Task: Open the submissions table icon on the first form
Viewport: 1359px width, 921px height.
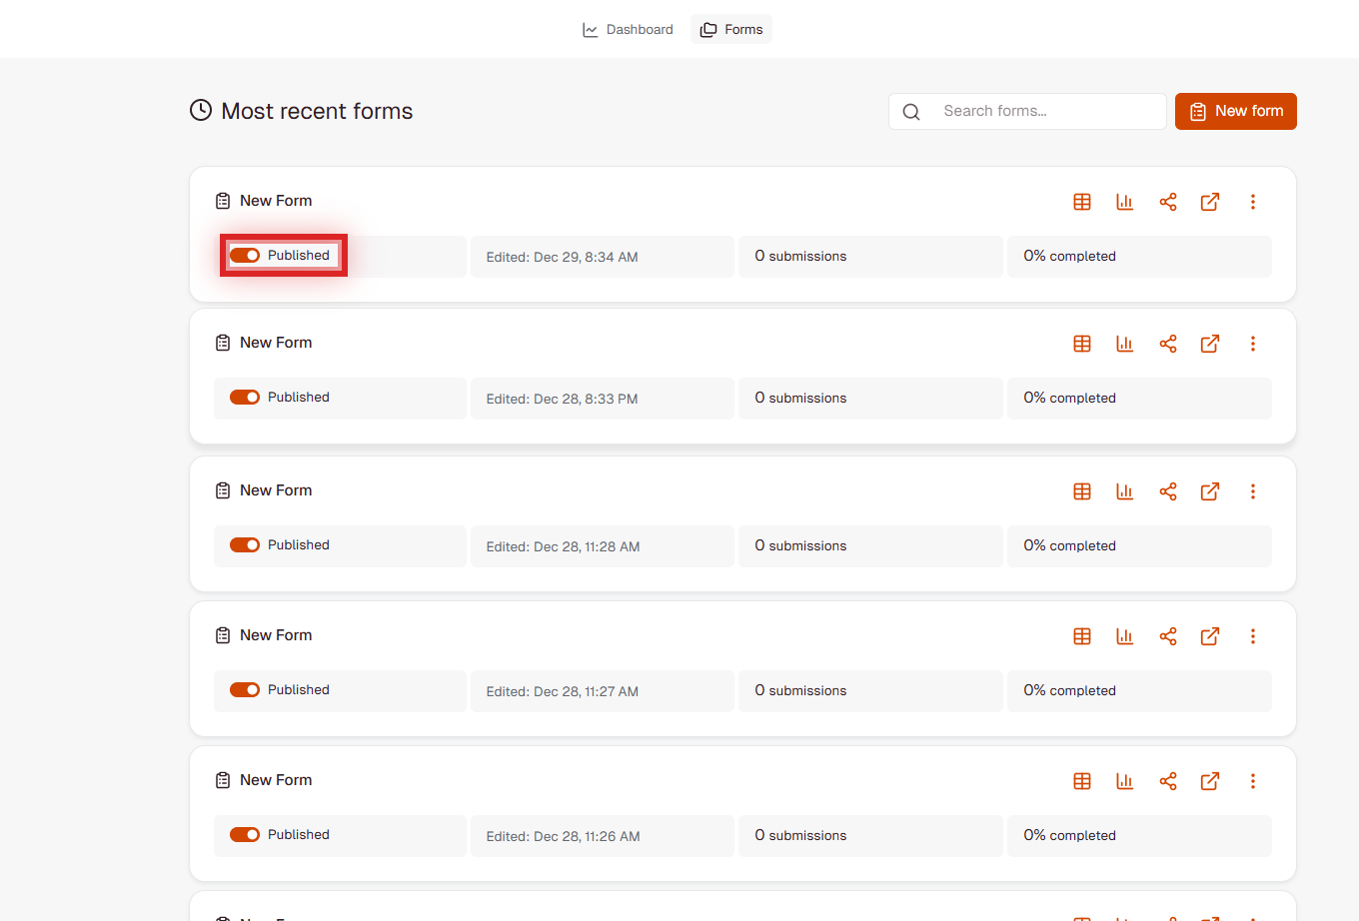Action: pos(1082,201)
